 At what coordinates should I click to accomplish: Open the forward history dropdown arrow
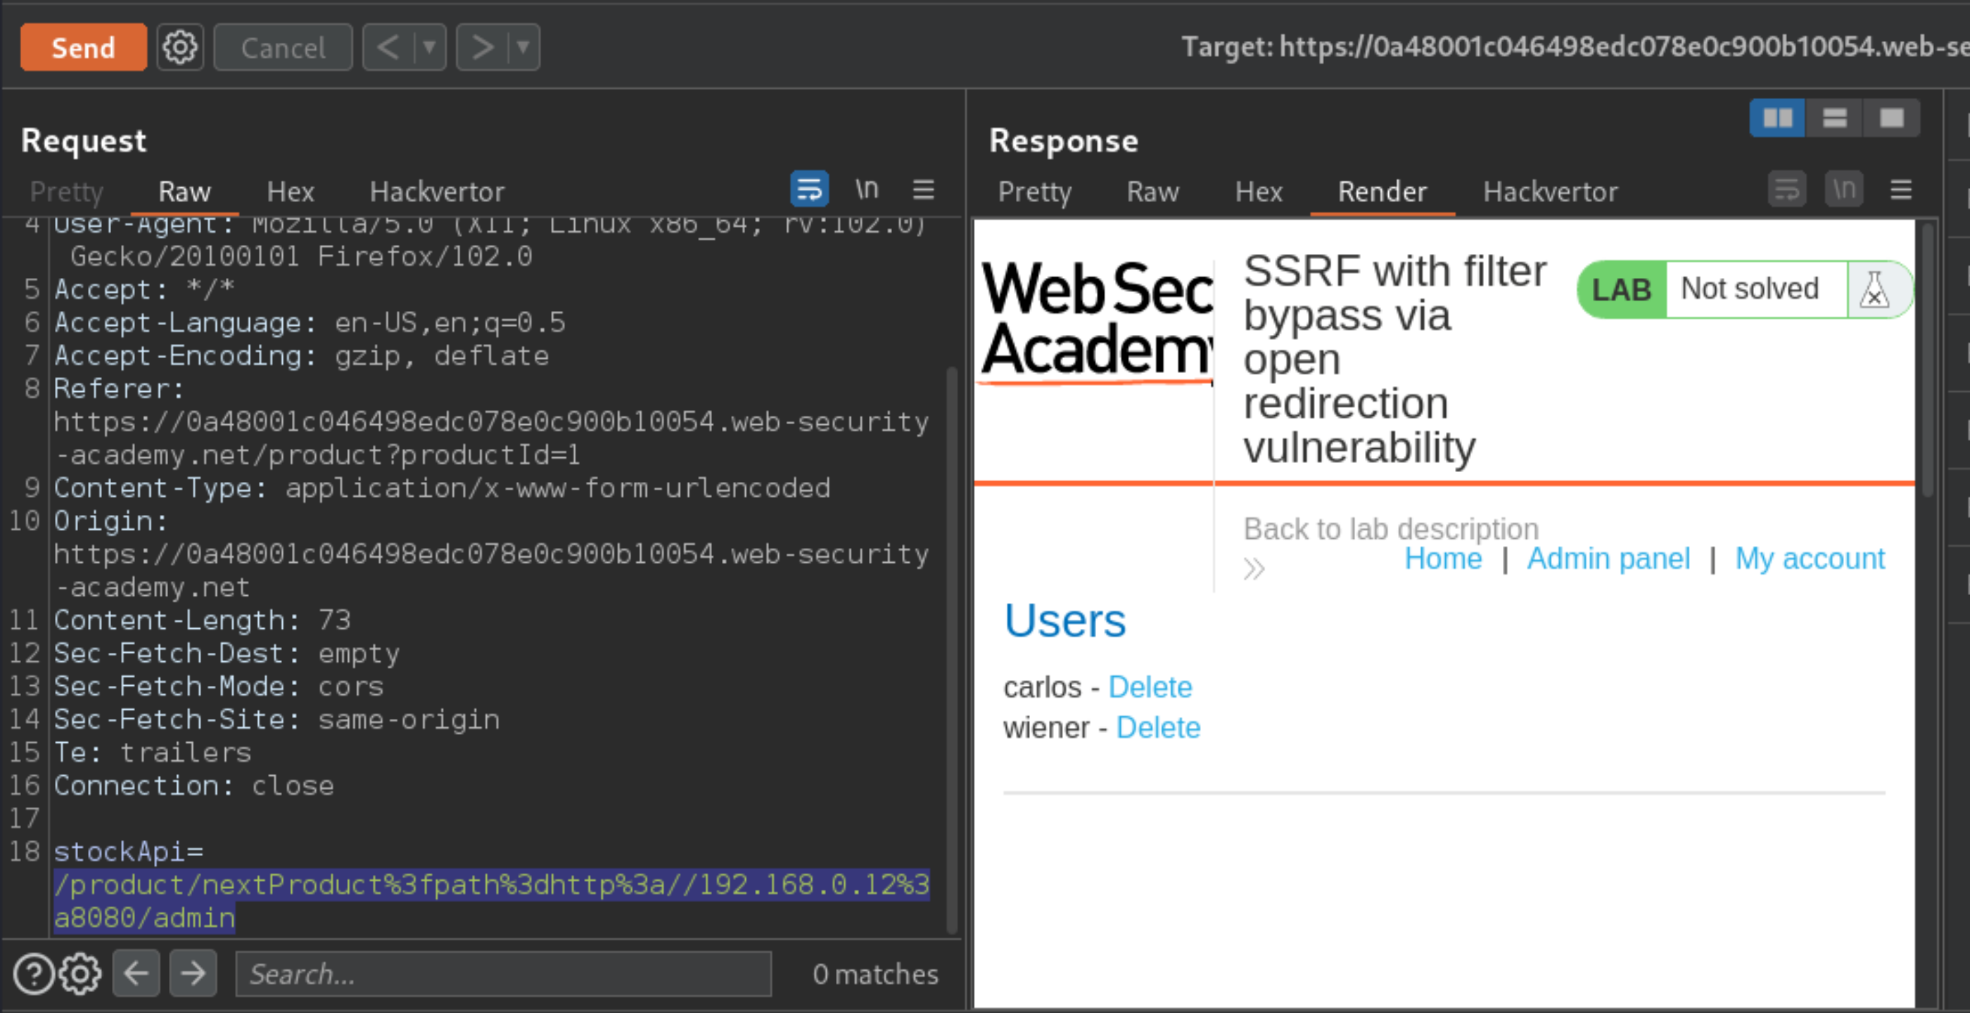point(524,47)
